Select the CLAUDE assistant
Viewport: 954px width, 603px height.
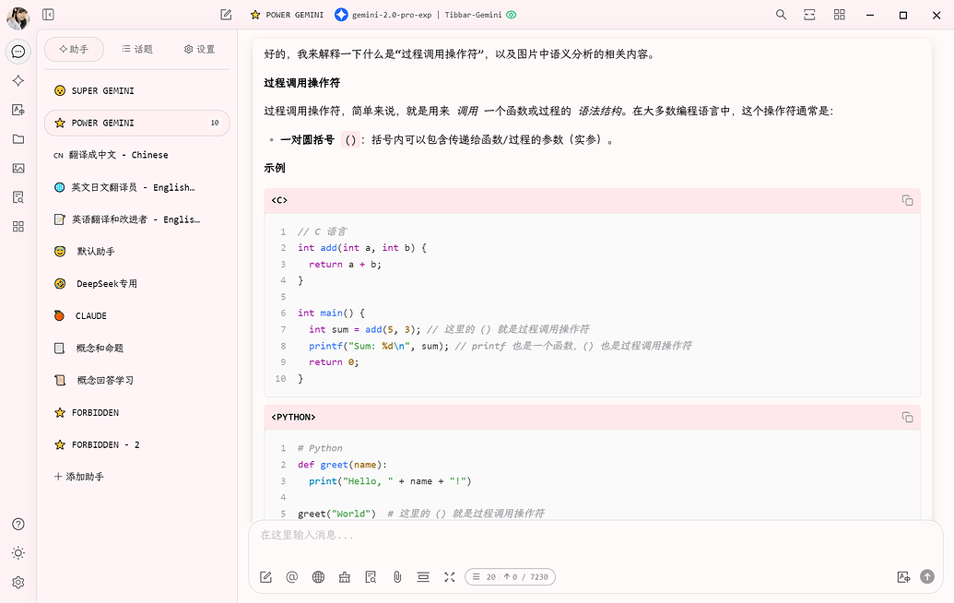pos(137,316)
